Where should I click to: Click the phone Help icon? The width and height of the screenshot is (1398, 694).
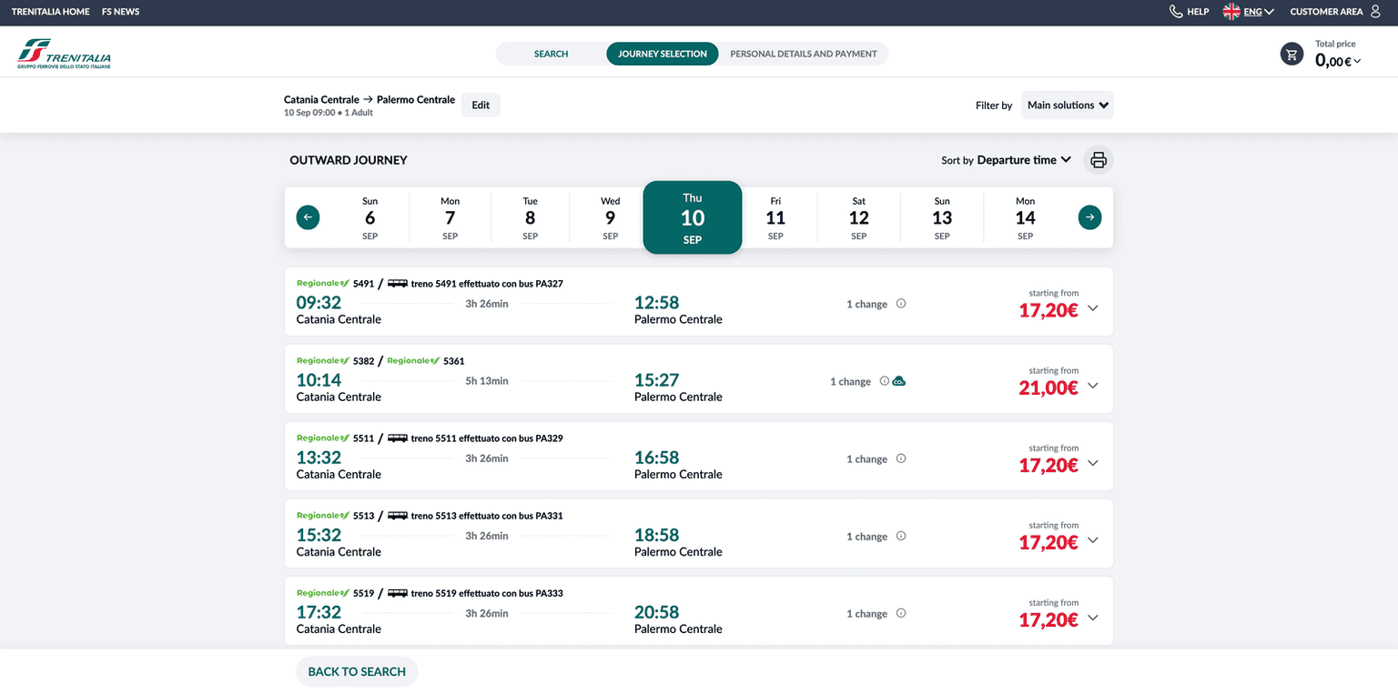coord(1176,12)
